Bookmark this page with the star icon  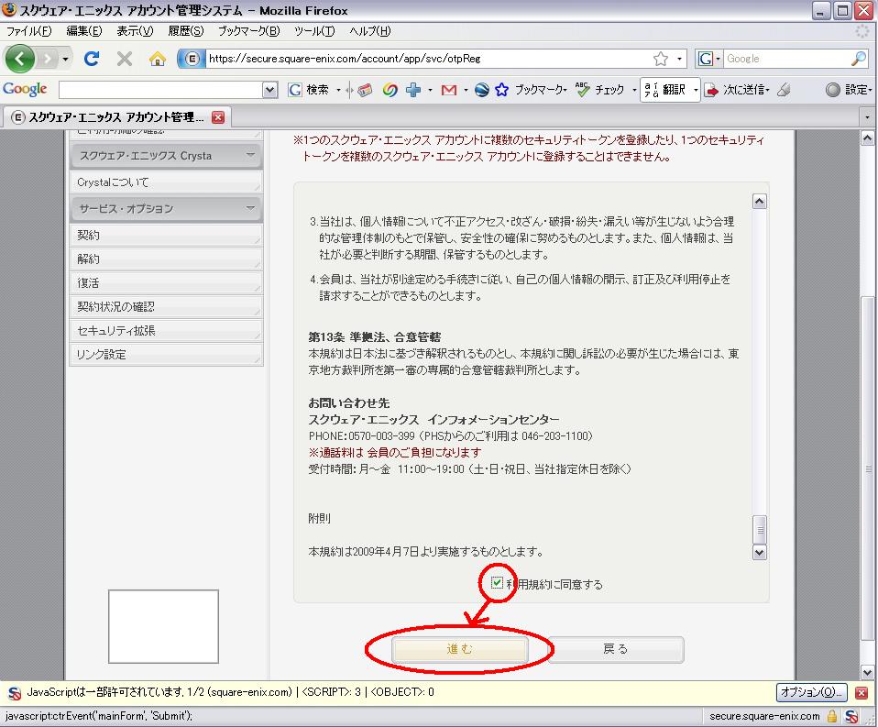click(661, 59)
